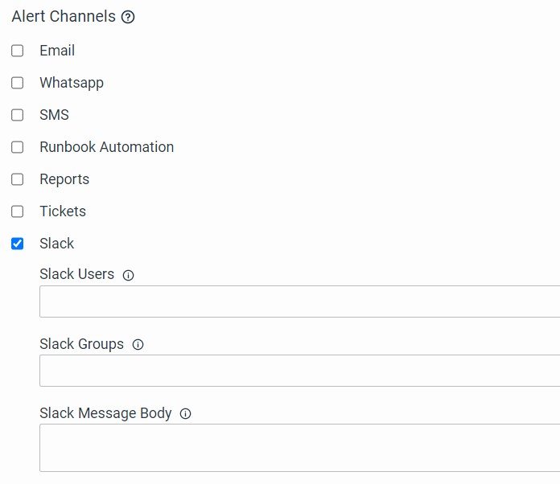Click the Whatsapp label text
The width and height of the screenshot is (560, 484).
(x=72, y=83)
